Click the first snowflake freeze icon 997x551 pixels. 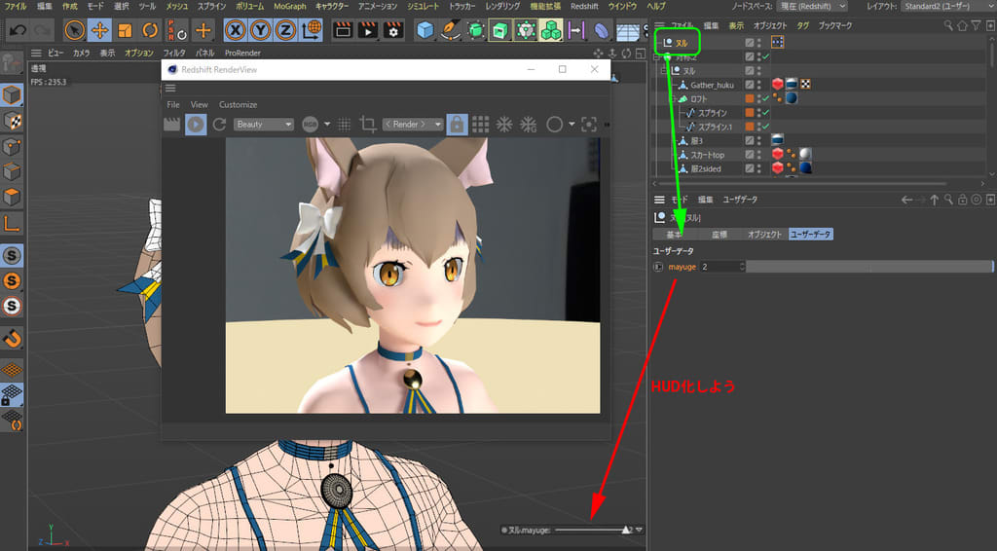tap(504, 125)
